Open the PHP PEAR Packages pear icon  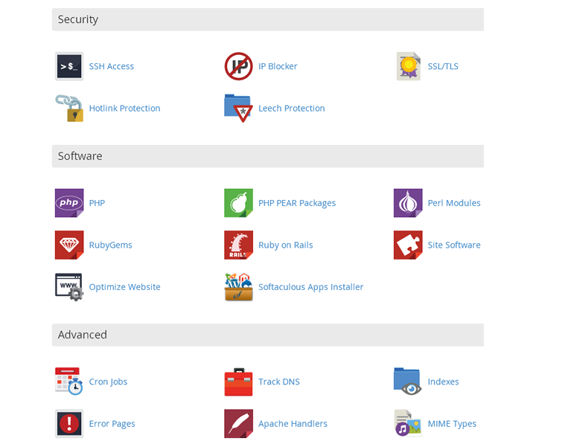[x=238, y=203]
